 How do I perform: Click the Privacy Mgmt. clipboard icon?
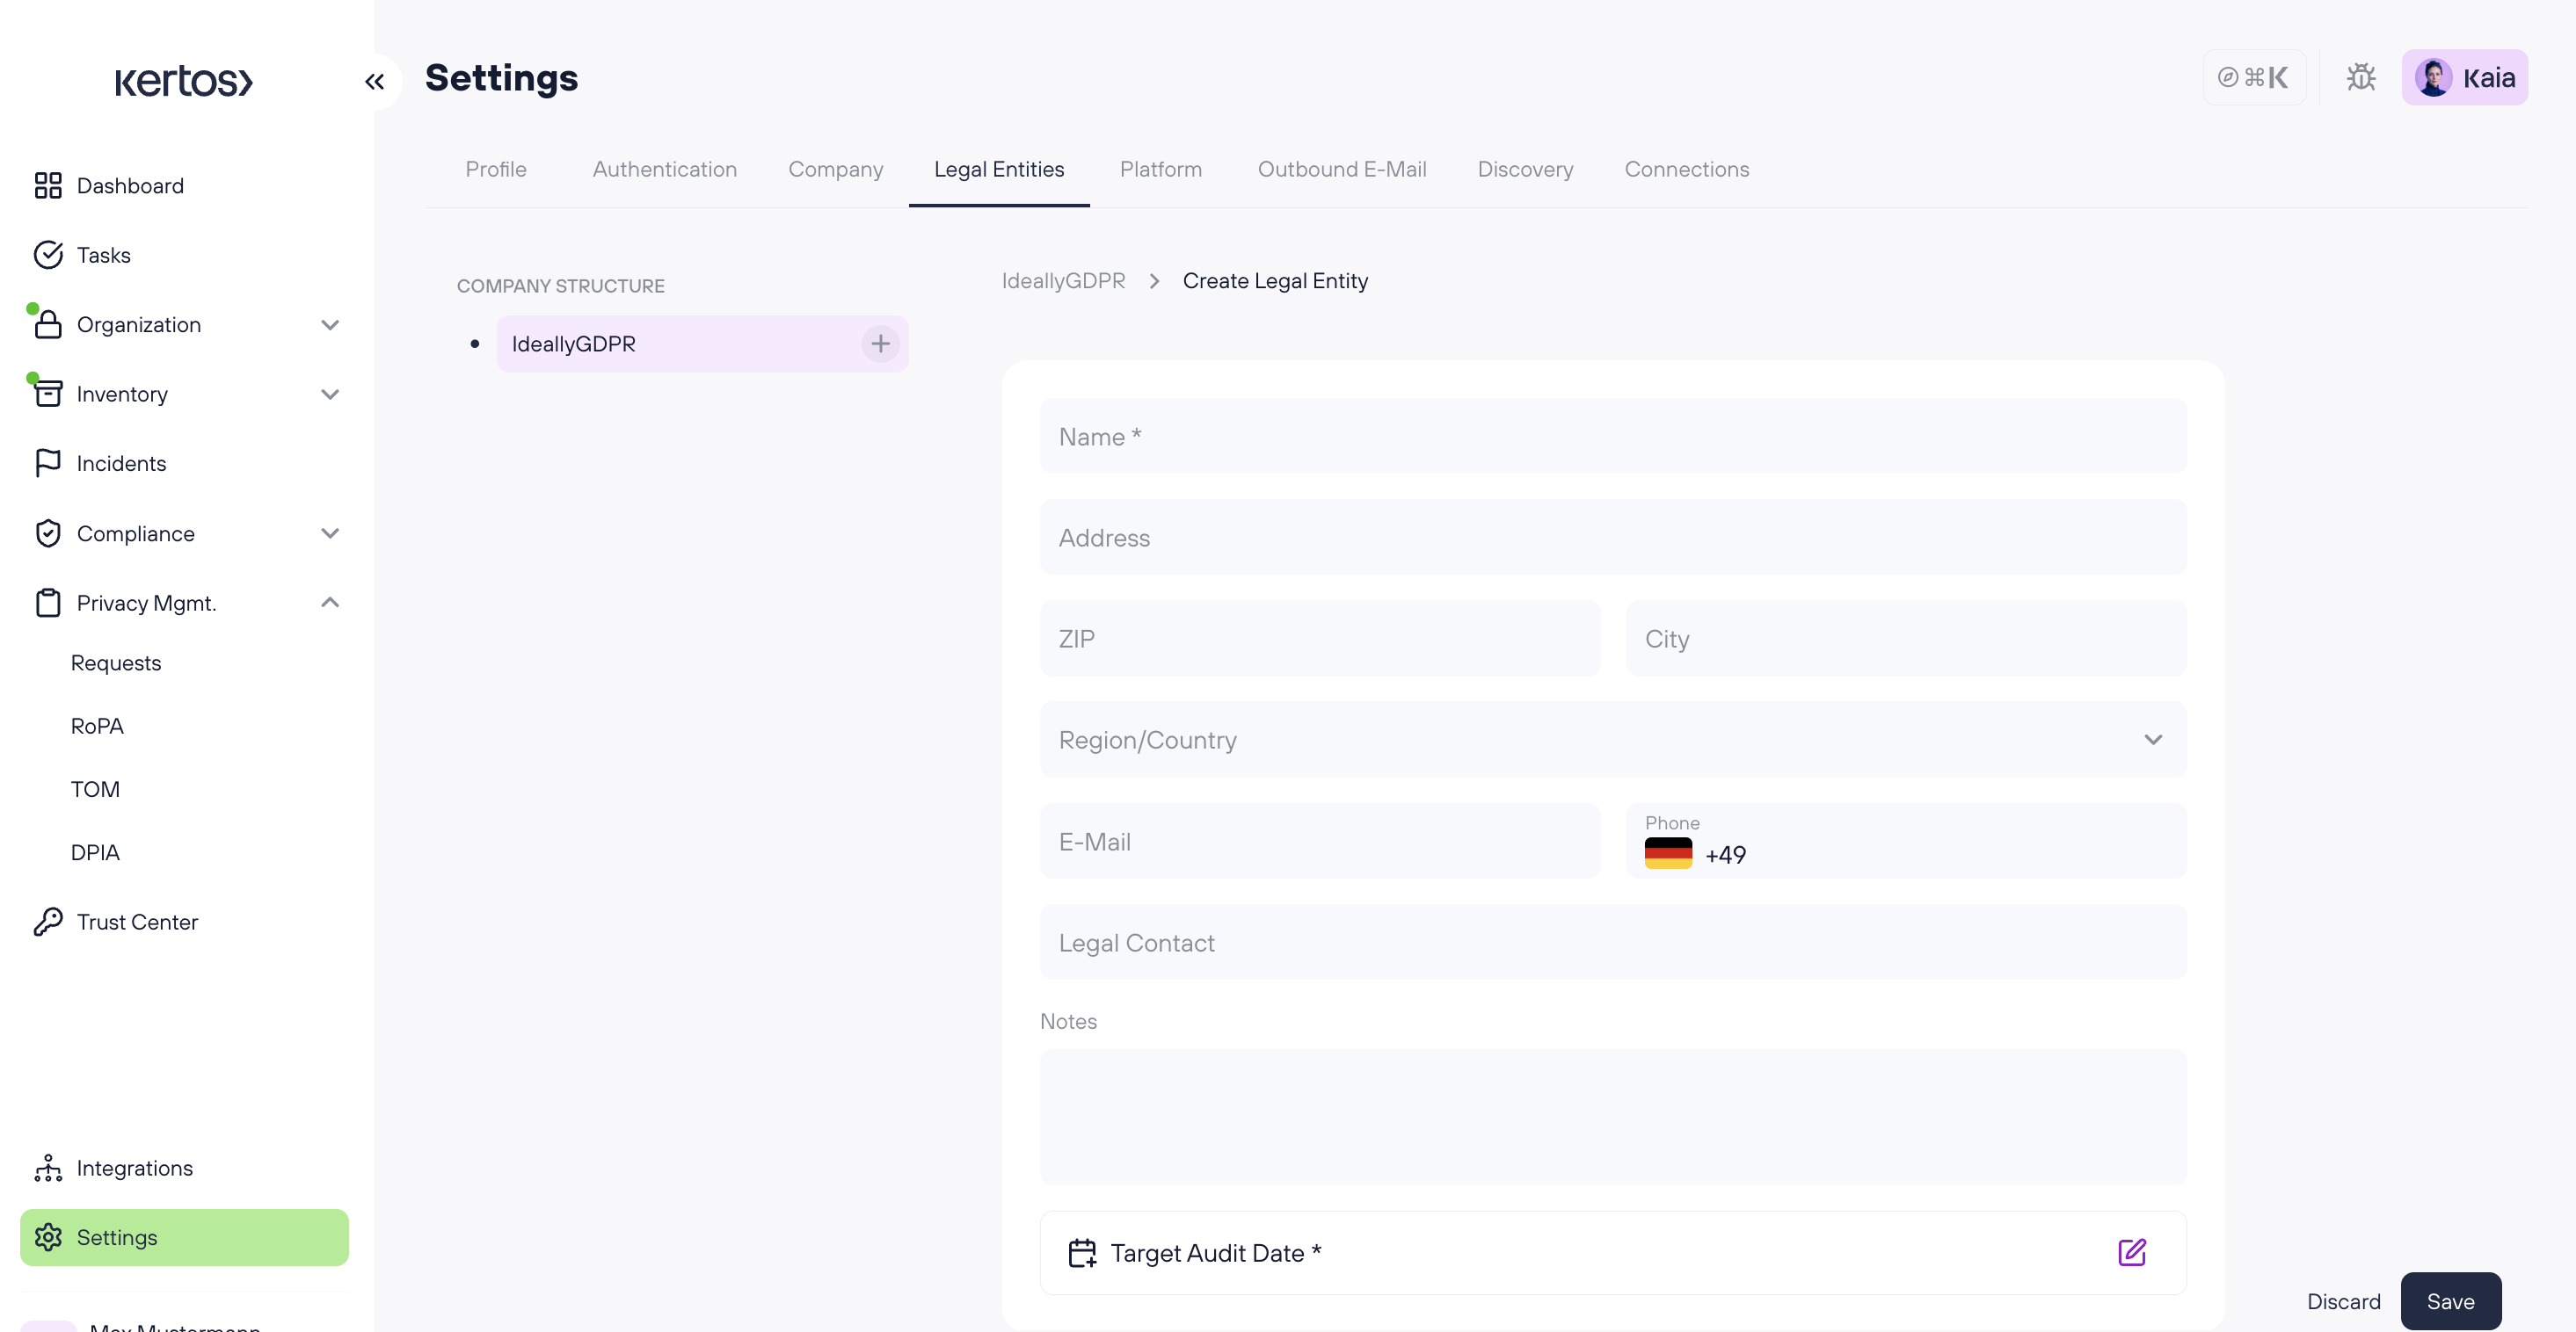coord(48,603)
